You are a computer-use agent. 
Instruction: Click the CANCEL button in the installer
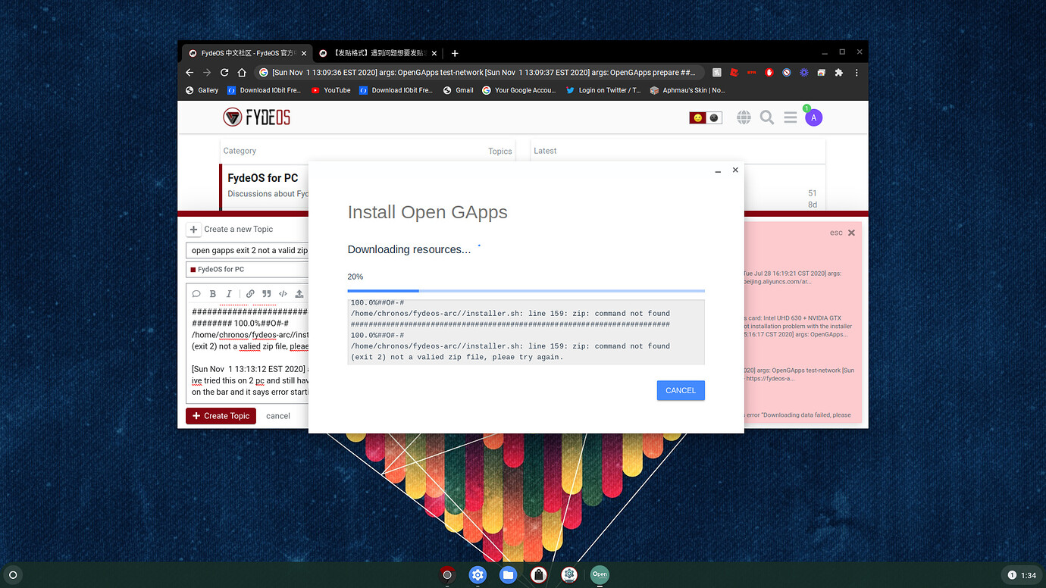click(x=681, y=390)
